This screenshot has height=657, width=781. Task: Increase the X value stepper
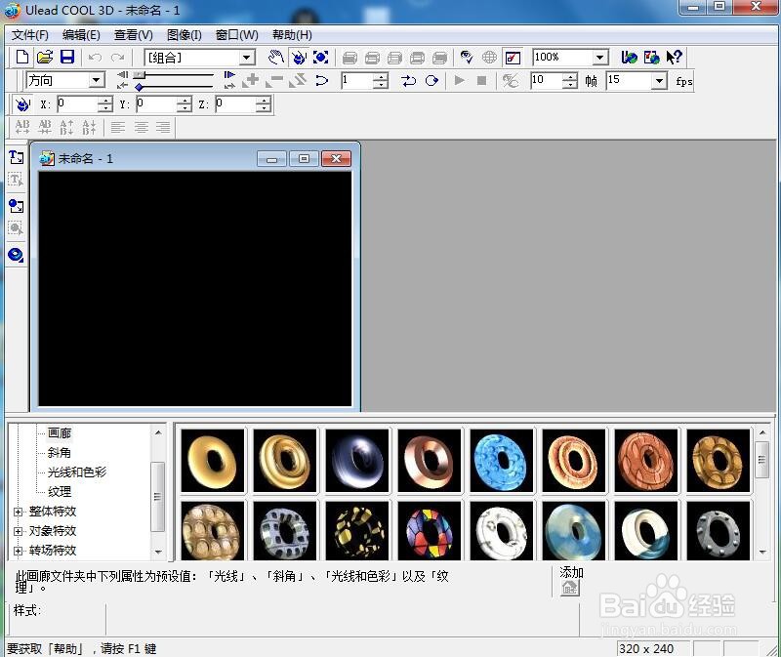point(105,101)
